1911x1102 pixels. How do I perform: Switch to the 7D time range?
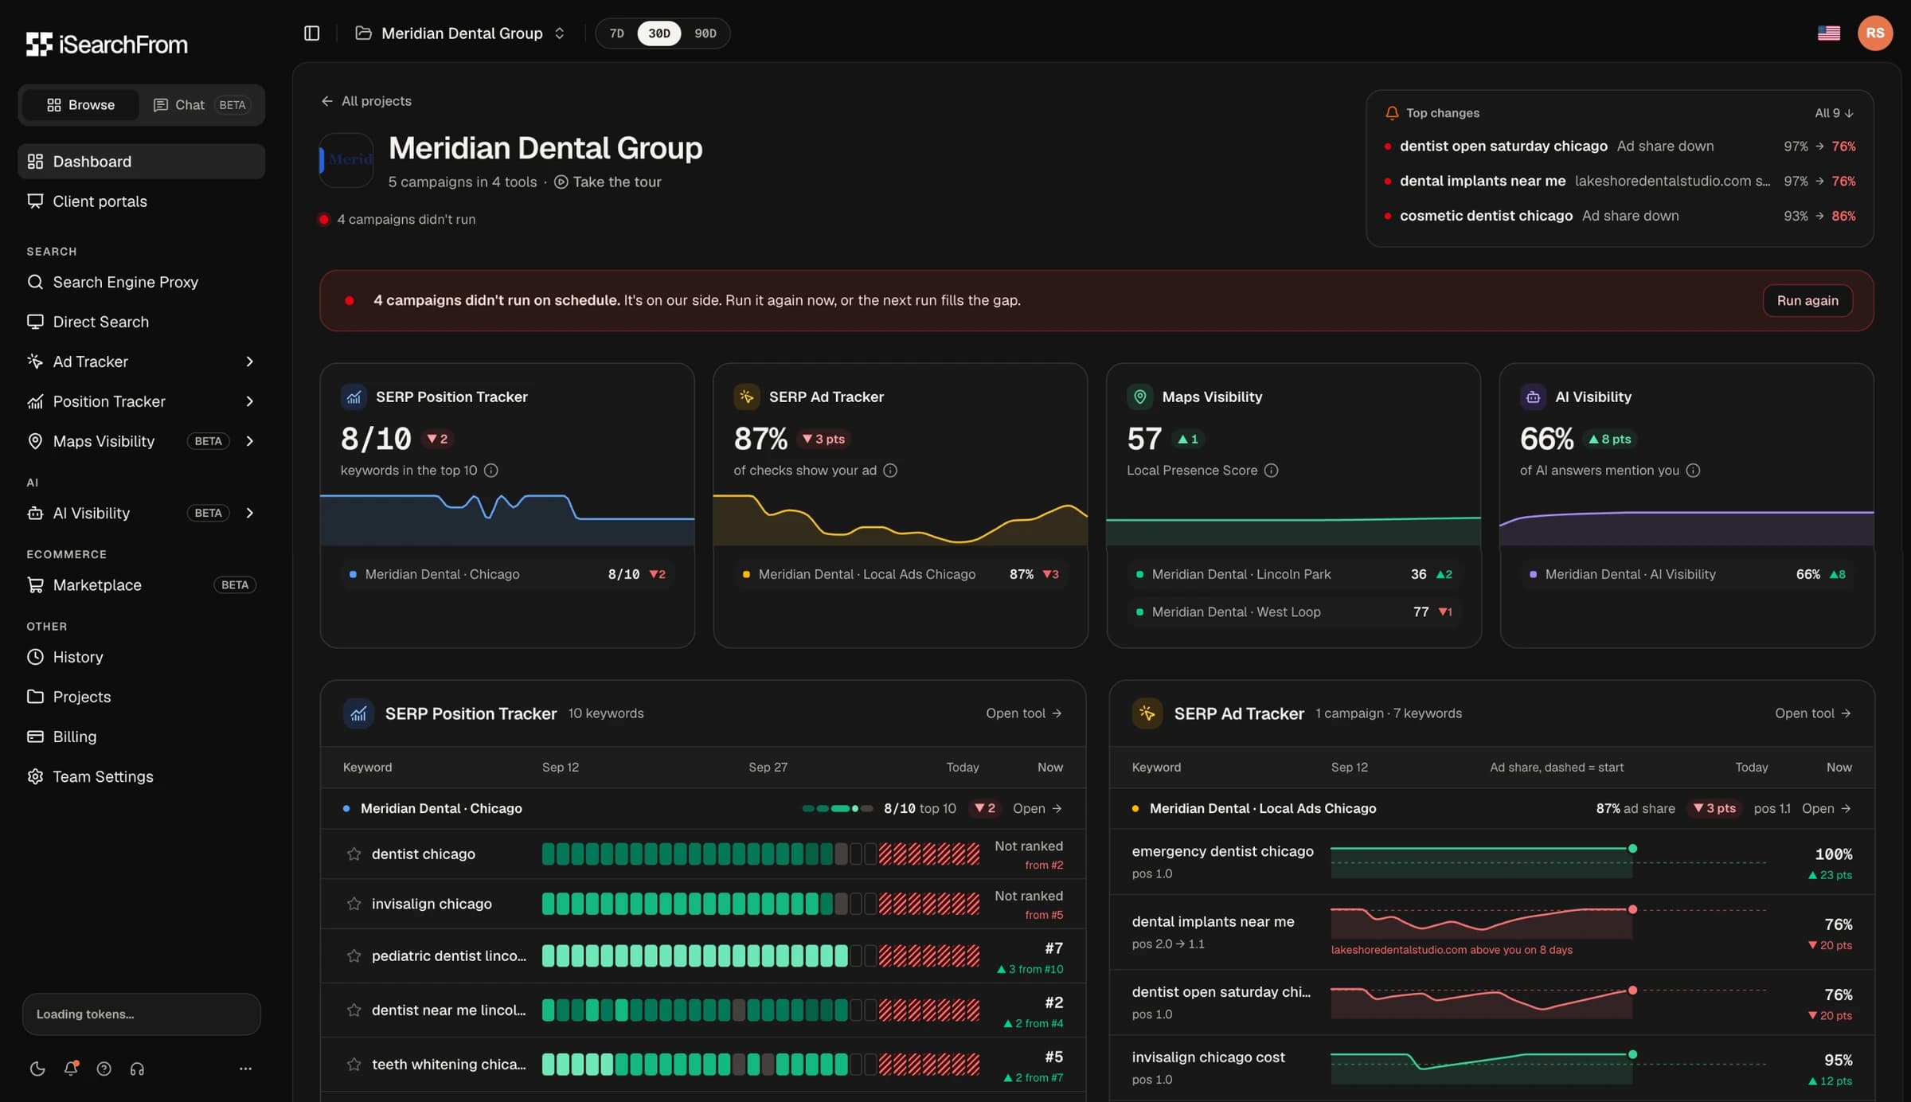(x=616, y=33)
